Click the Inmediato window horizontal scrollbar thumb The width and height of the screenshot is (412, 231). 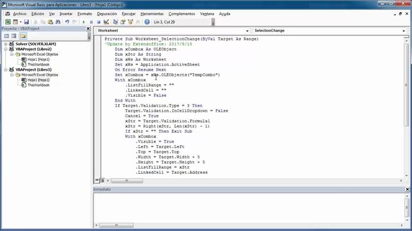tap(116, 225)
